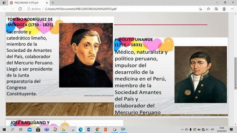237x133 pixels.
Task: Click the text "Sacerdote y"
Action: 19,32
